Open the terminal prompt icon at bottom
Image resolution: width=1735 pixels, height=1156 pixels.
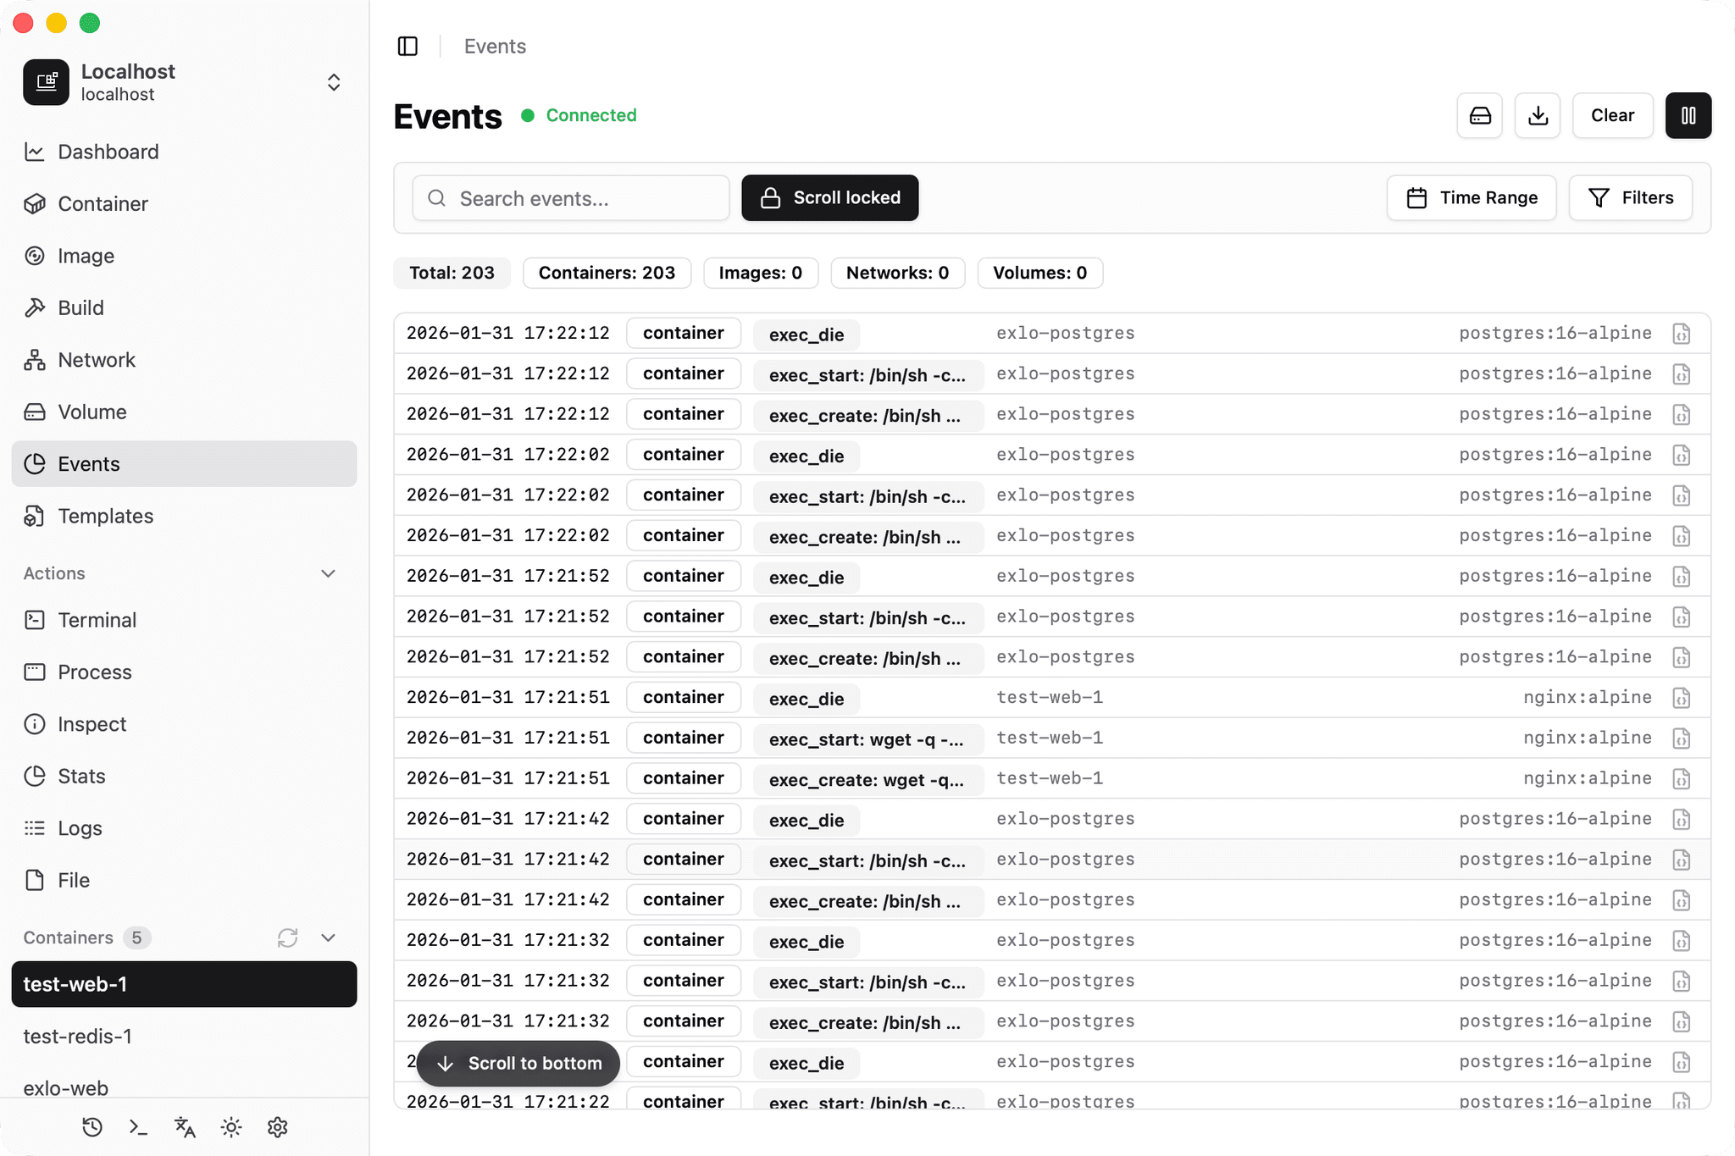(138, 1127)
